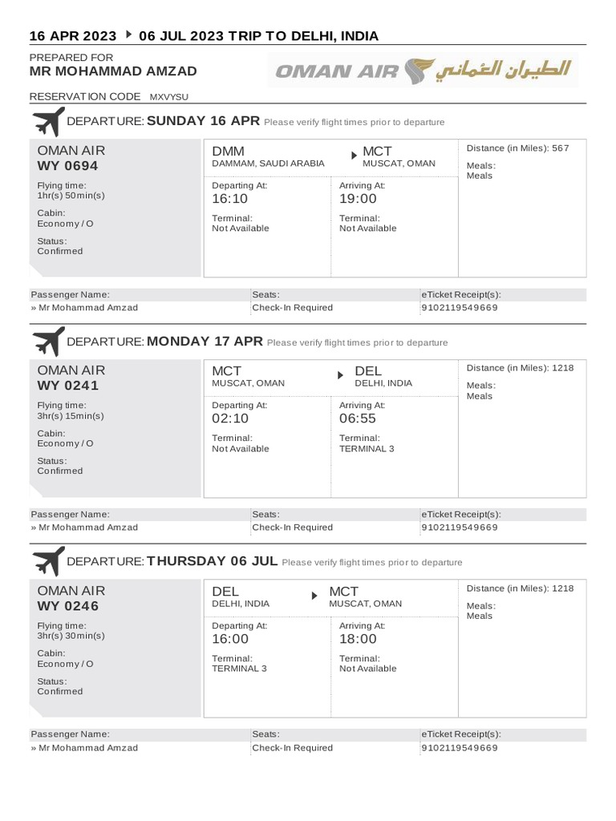Click the triangle arrow between the trip dates

coord(129,35)
